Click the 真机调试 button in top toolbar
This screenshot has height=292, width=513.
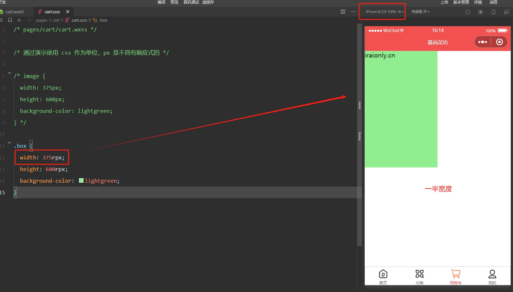click(191, 2)
